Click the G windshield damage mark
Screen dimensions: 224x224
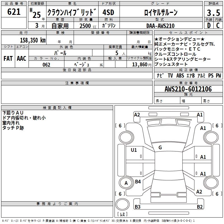(x=160, y=148)
